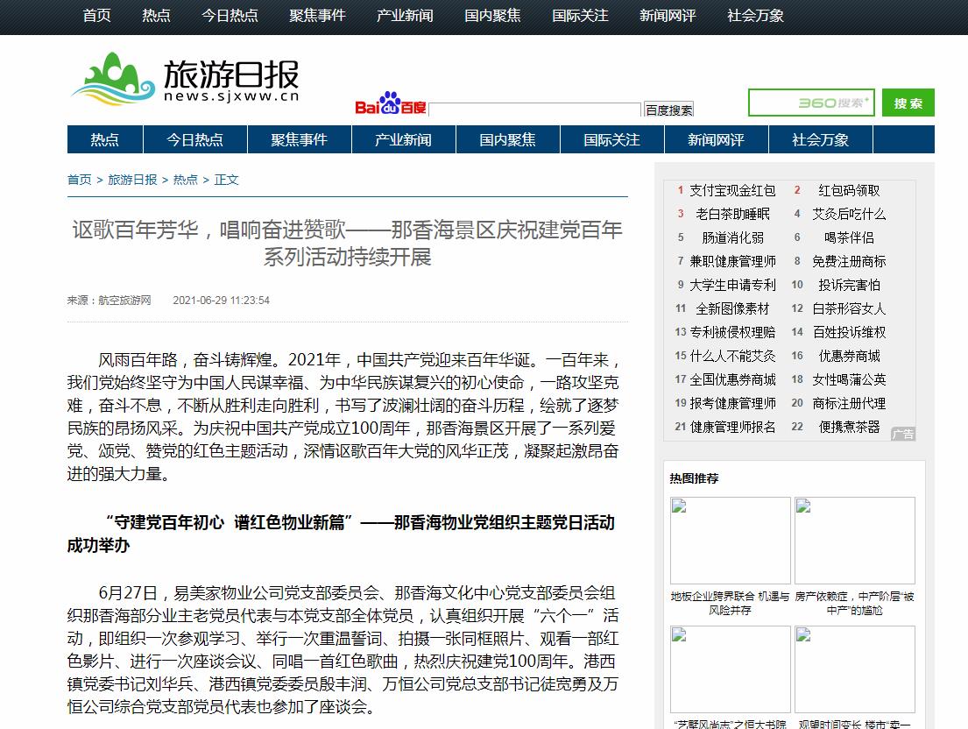Viewport: 968px width, 729px height.
Task: Open the 兼职健康管理师 link
Action: pyautogui.click(x=733, y=262)
